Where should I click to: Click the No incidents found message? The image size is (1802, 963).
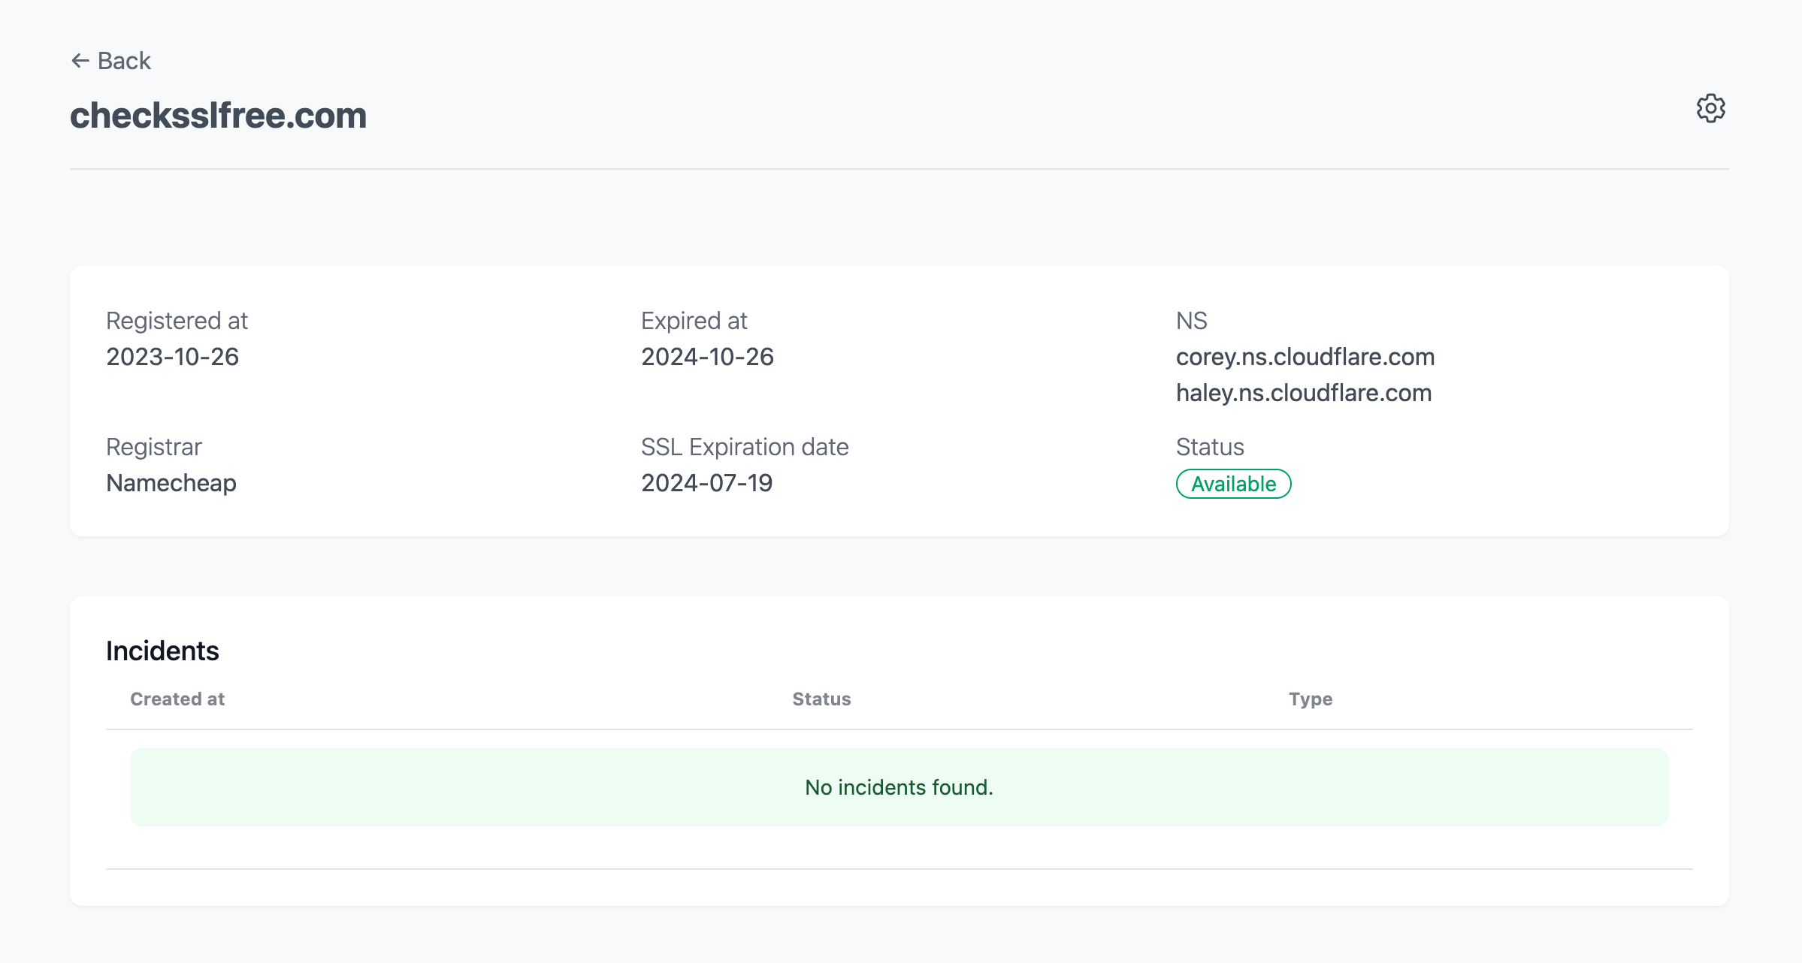(x=899, y=787)
